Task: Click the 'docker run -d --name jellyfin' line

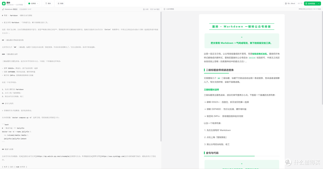Action: [16, 132]
